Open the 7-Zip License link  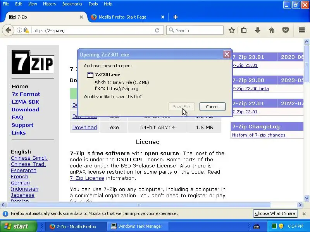point(87,178)
